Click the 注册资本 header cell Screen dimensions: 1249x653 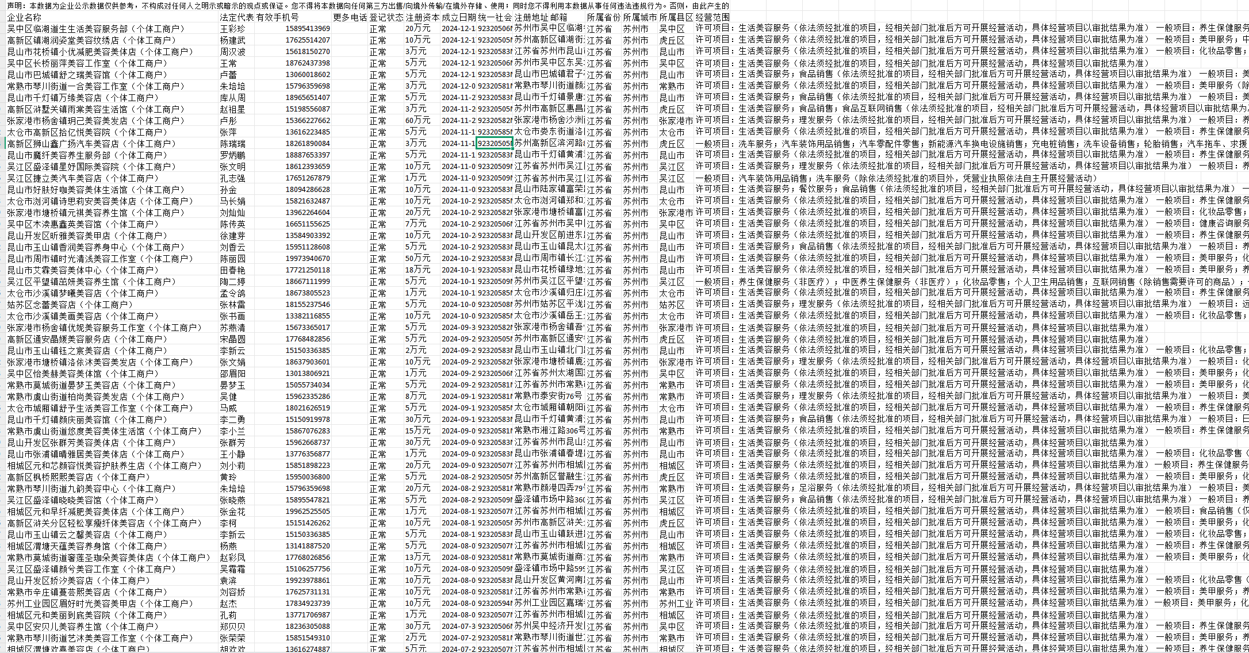click(422, 17)
